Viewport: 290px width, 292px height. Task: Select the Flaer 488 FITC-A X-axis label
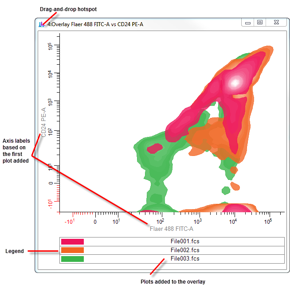click(171, 229)
